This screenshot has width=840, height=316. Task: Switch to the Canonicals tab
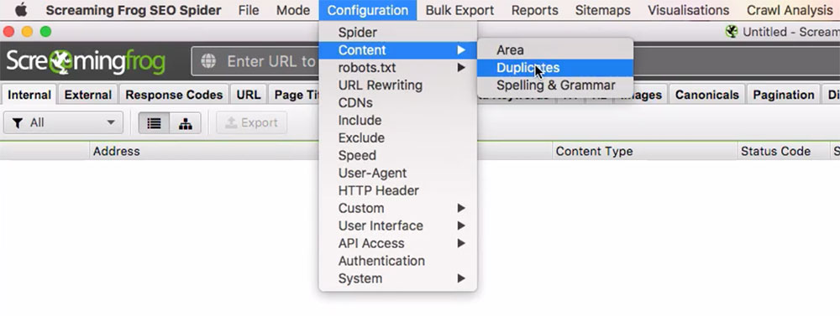pos(707,96)
